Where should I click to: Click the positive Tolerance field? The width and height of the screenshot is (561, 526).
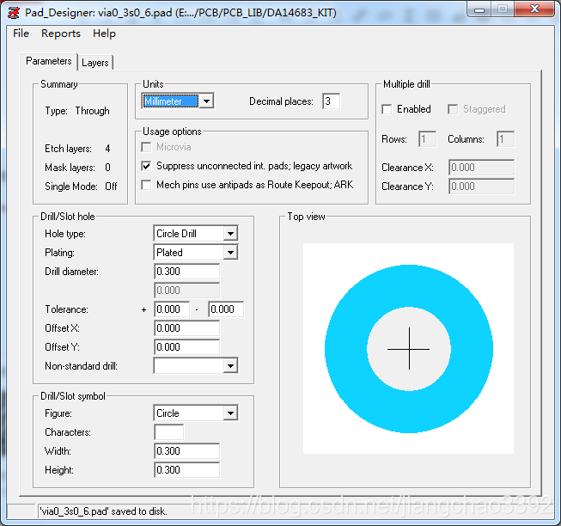tap(172, 309)
